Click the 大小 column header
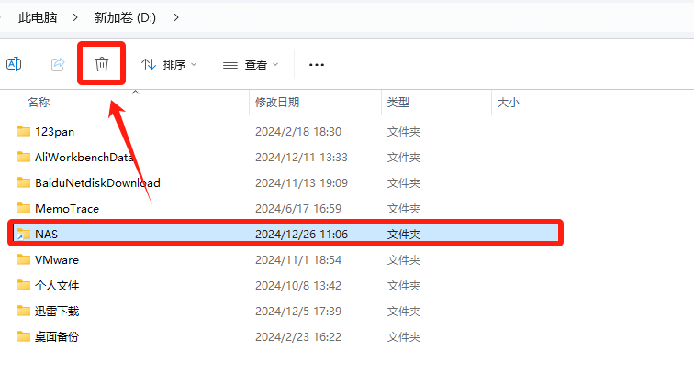This screenshot has width=694, height=383. [509, 103]
